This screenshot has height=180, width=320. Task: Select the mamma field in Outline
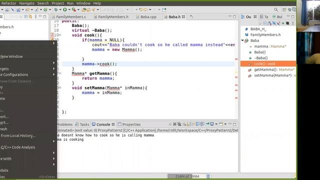[270, 46]
